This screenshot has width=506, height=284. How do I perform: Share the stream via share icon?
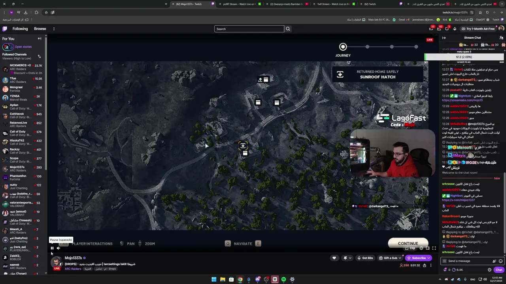tap(425, 265)
